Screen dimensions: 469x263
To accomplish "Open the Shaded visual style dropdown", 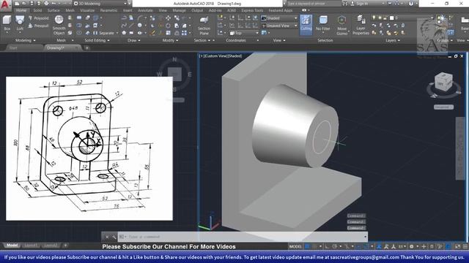I will [x=279, y=18].
